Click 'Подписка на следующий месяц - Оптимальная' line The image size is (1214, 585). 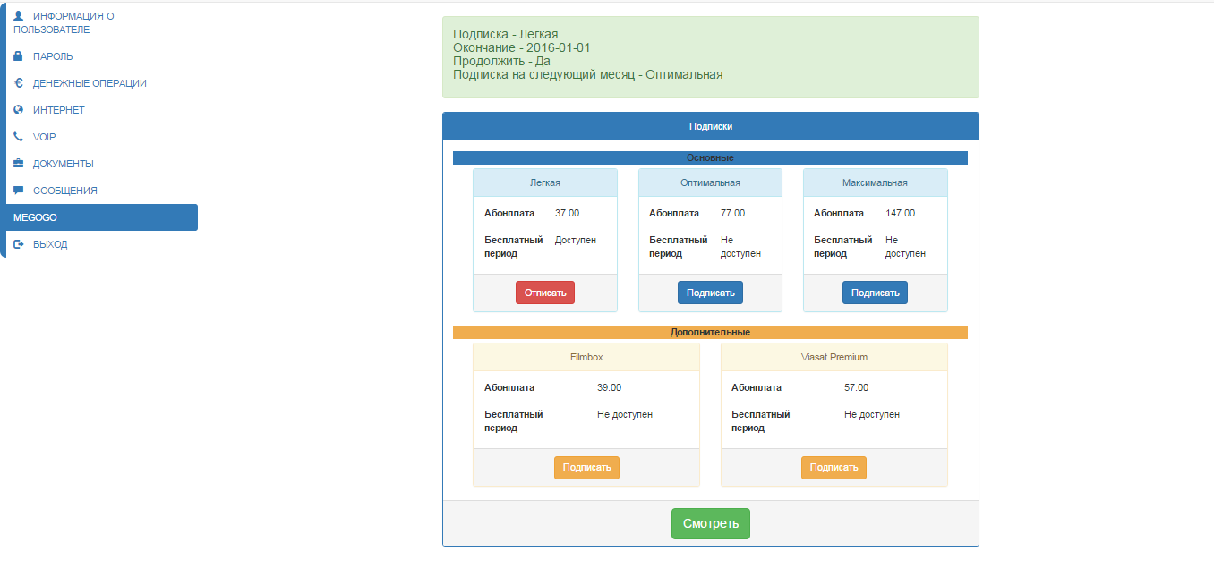click(x=587, y=74)
